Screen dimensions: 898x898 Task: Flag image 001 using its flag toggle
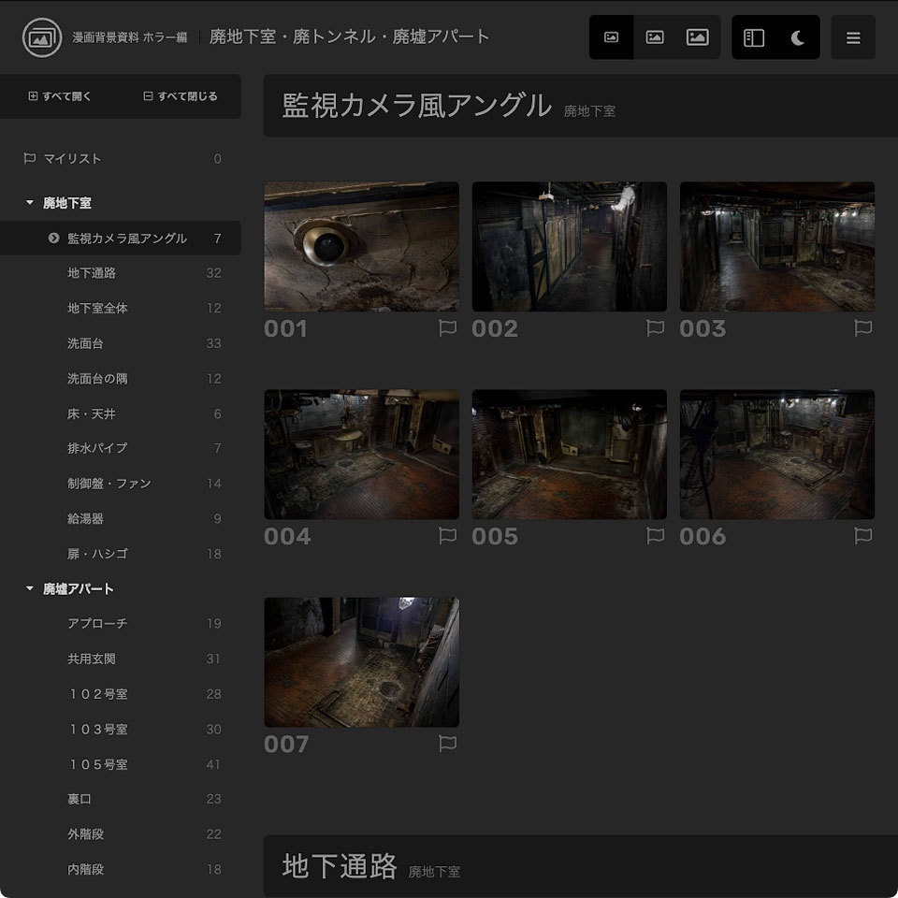pos(448,328)
